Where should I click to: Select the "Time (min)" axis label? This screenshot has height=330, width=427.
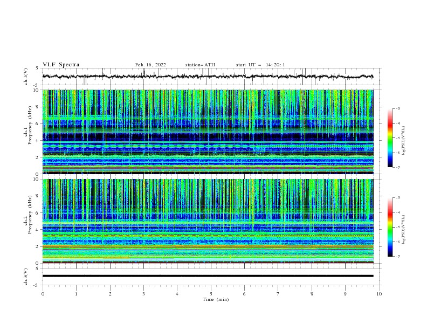pos(216,299)
